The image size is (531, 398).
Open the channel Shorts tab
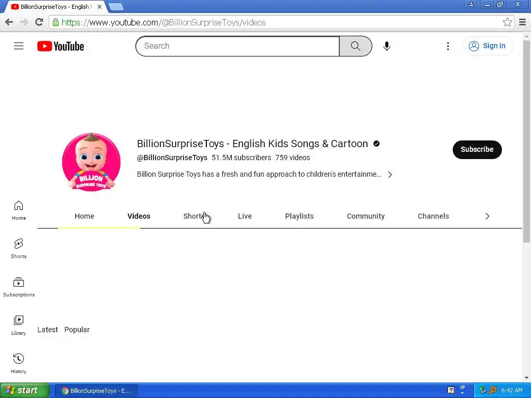194,216
